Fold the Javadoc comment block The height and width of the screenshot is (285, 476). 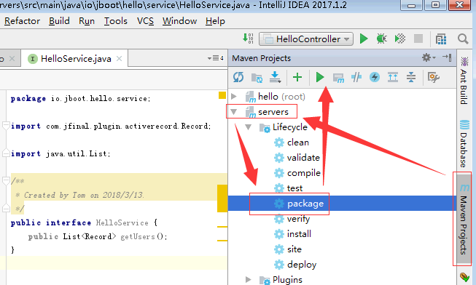tap(6, 181)
